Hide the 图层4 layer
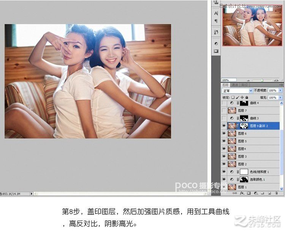Viewport: 285px width, 231px height. (224, 148)
